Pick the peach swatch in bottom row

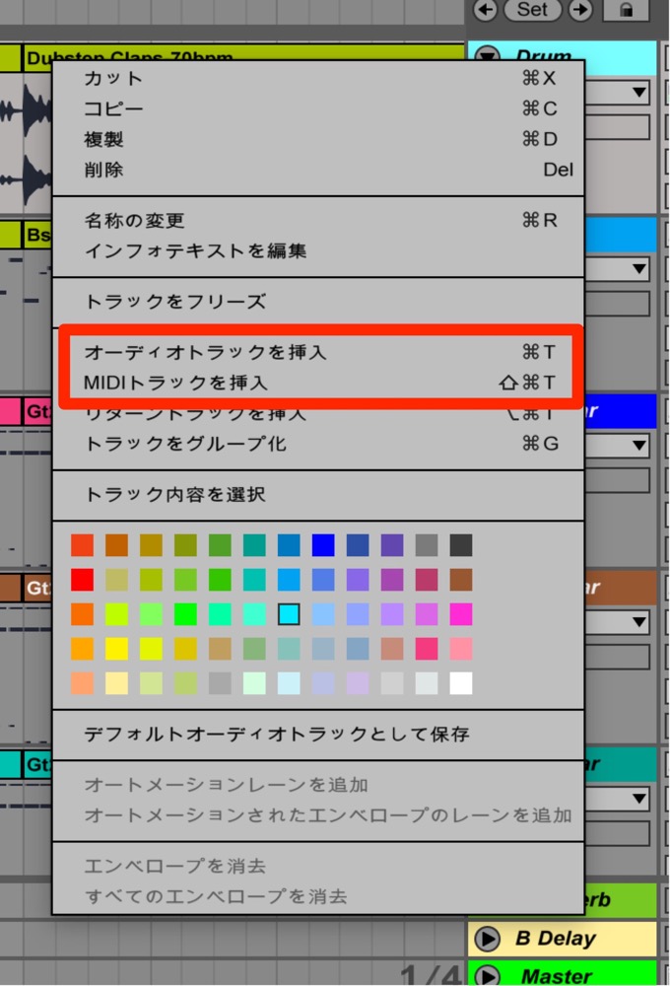tap(83, 683)
